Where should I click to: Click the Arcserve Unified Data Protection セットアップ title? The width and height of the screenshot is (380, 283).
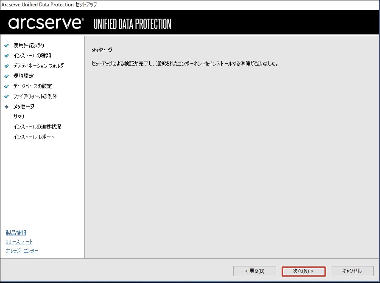[x=49, y=4]
